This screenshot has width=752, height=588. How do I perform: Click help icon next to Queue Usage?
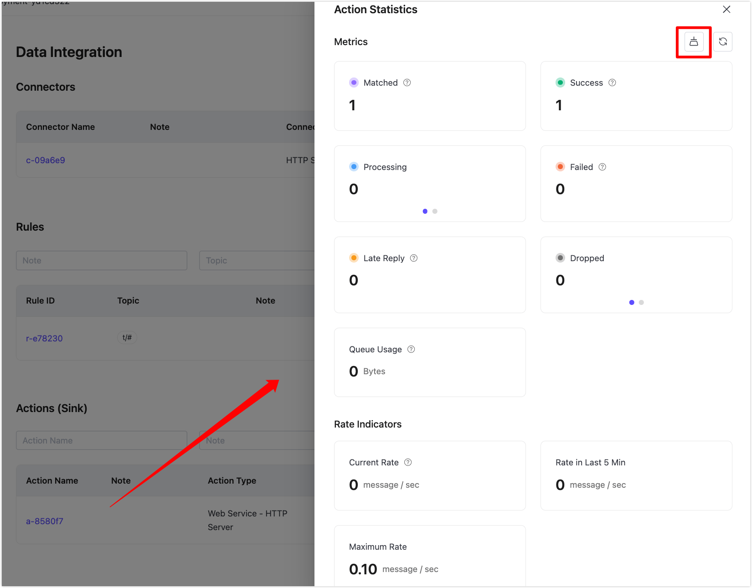411,349
